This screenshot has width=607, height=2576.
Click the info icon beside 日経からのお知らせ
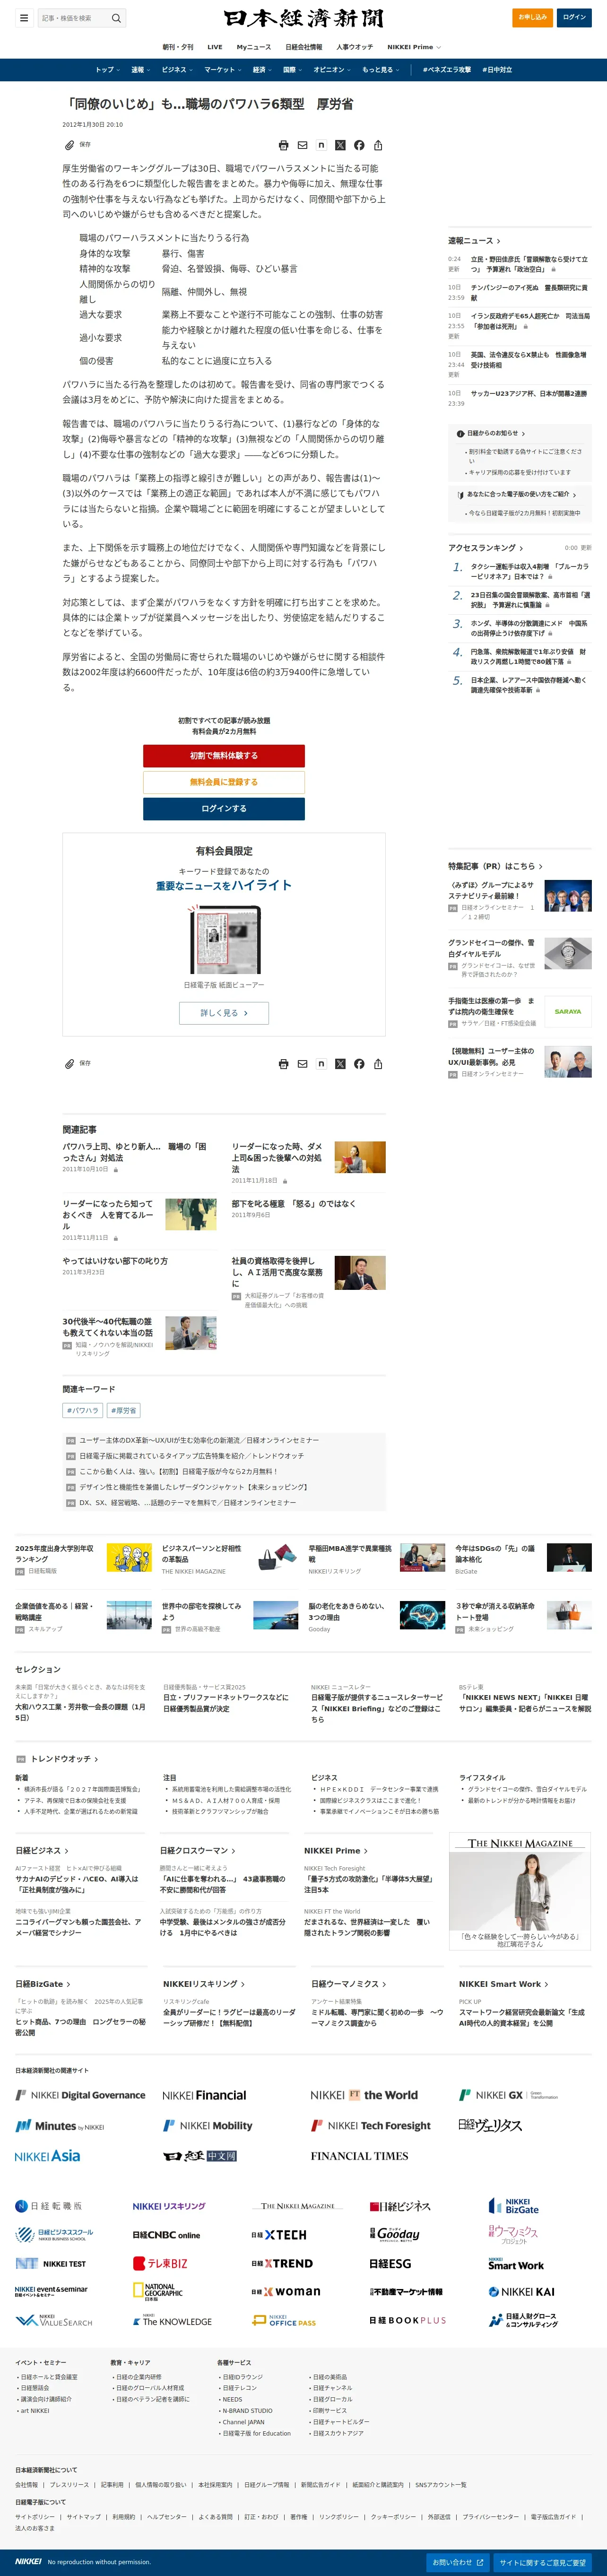click(x=460, y=433)
